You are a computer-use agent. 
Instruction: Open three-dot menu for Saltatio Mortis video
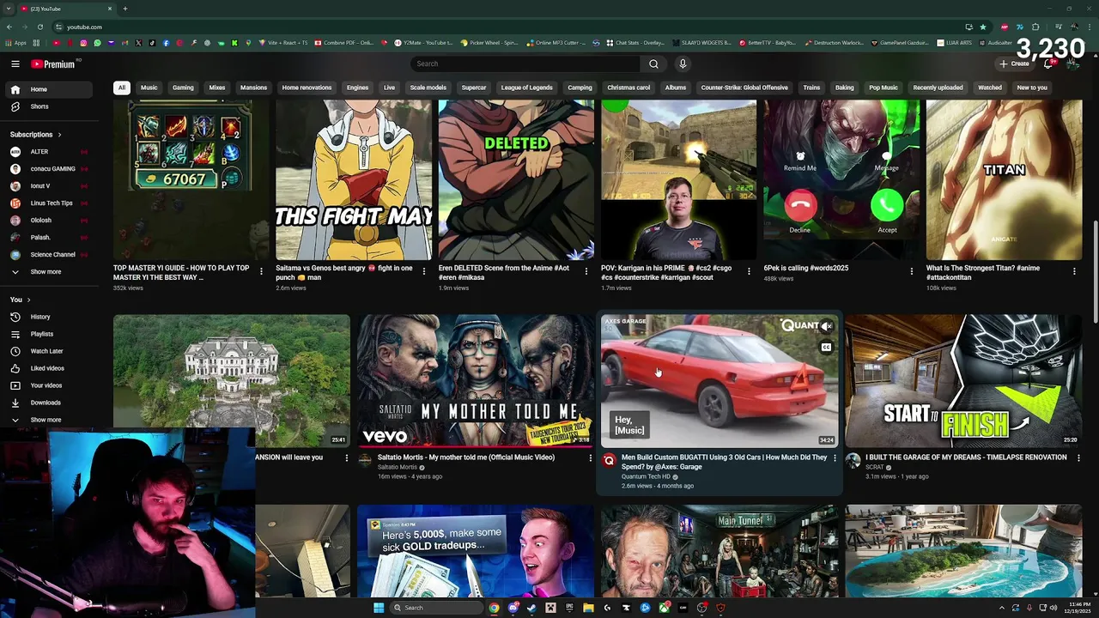pos(590,458)
